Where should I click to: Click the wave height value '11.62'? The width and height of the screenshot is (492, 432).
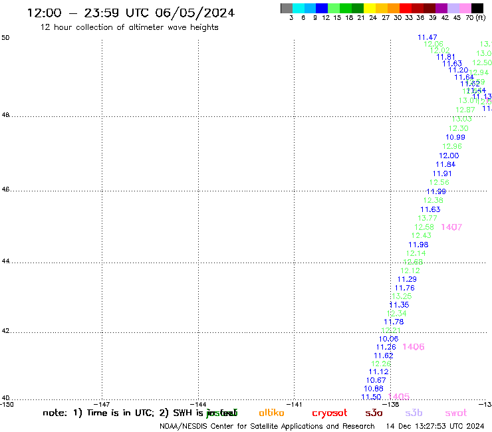click(x=384, y=356)
